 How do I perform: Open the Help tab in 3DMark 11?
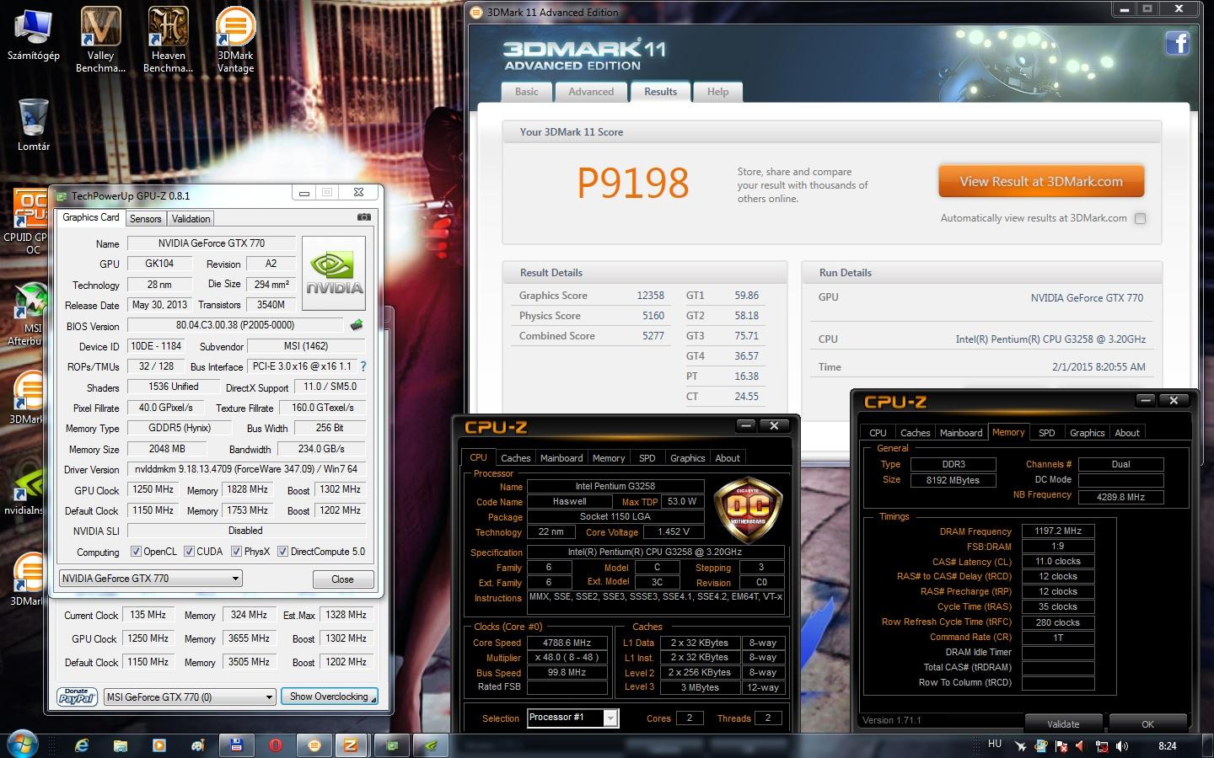tap(718, 92)
